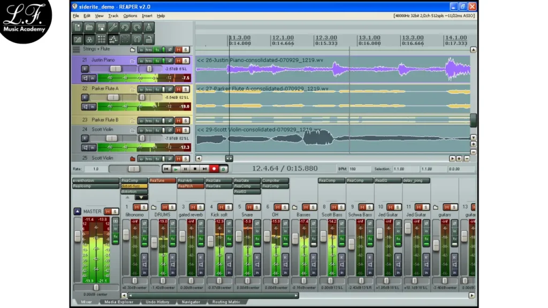Mute the Justin Piano track
The height and width of the screenshot is (308, 548).
click(x=178, y=60)
